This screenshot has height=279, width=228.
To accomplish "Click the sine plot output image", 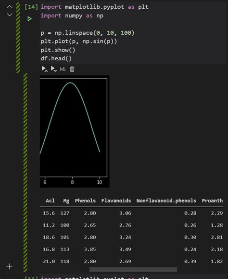I will pyautogui.click(x=75, y=132).
